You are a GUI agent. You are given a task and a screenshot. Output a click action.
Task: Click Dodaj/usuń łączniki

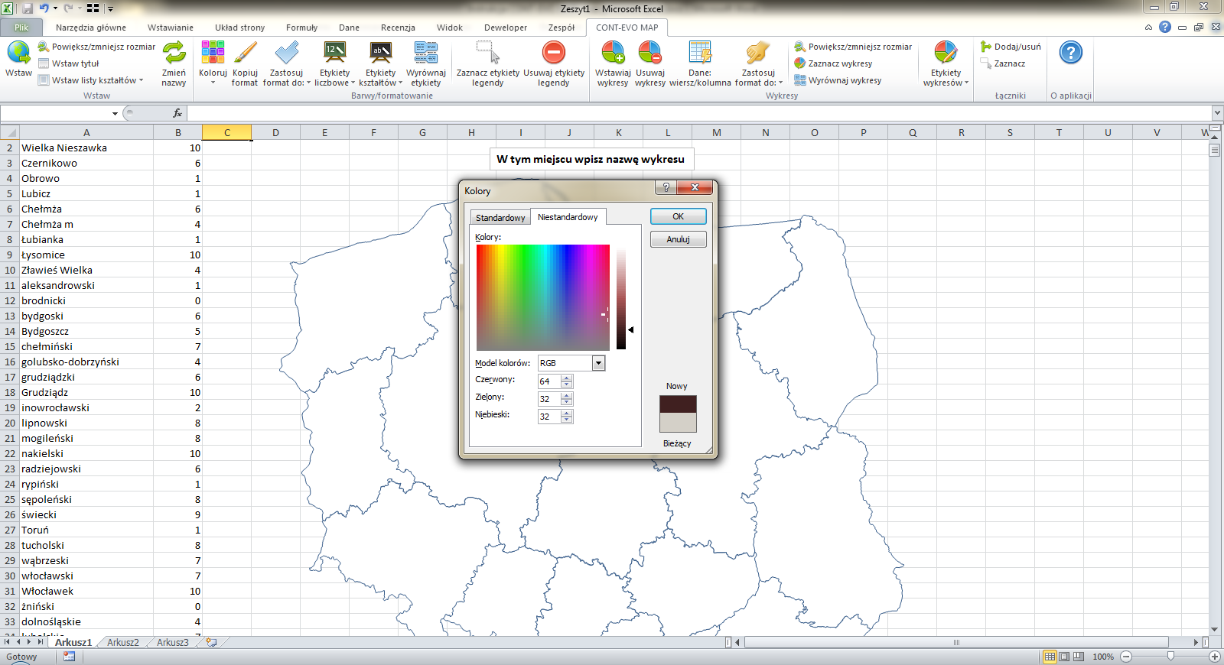pyautogui.click(x=1011, y=47)
